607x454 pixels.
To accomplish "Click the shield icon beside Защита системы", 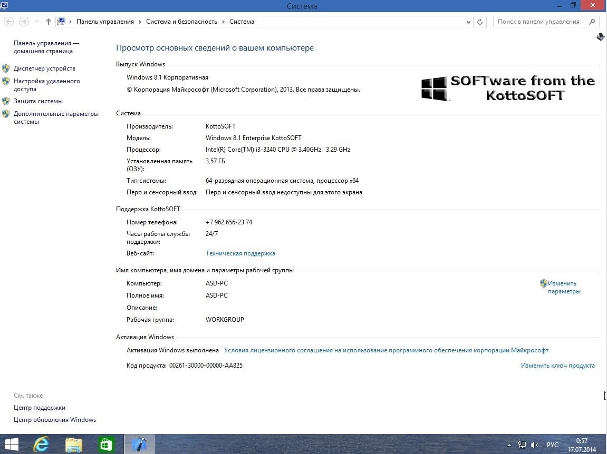I will coord(6,101).
